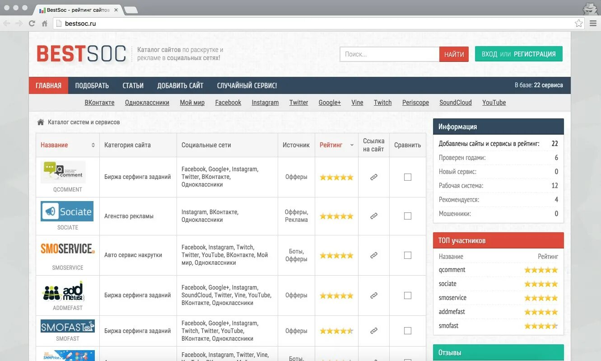
Task: Click the Sociate logo thumbnail
Action: point(67,211)
